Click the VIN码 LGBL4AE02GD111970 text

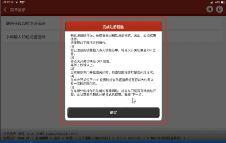[57, 134]
